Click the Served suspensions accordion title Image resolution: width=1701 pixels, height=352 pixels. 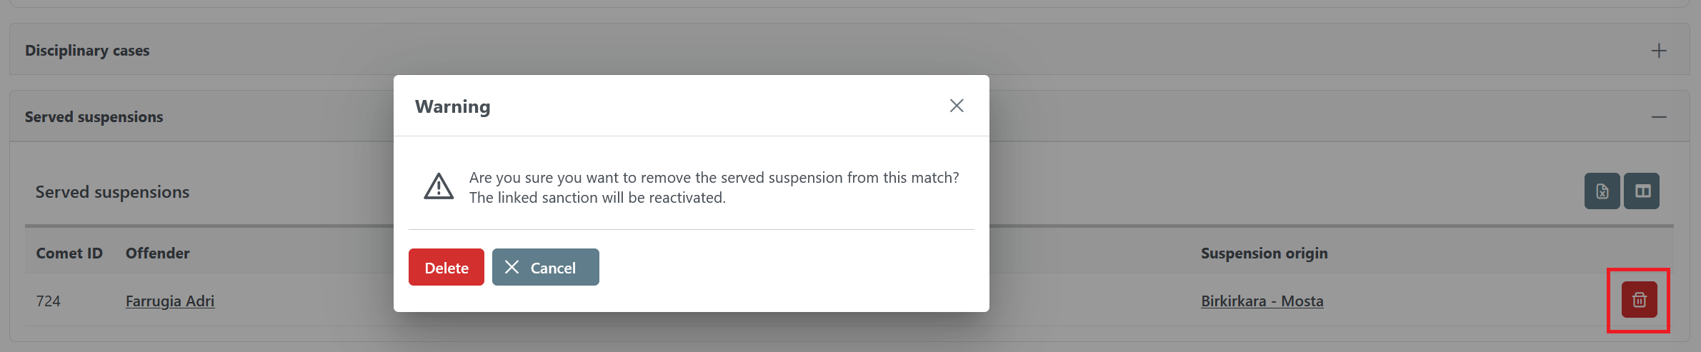click(94, 117)
